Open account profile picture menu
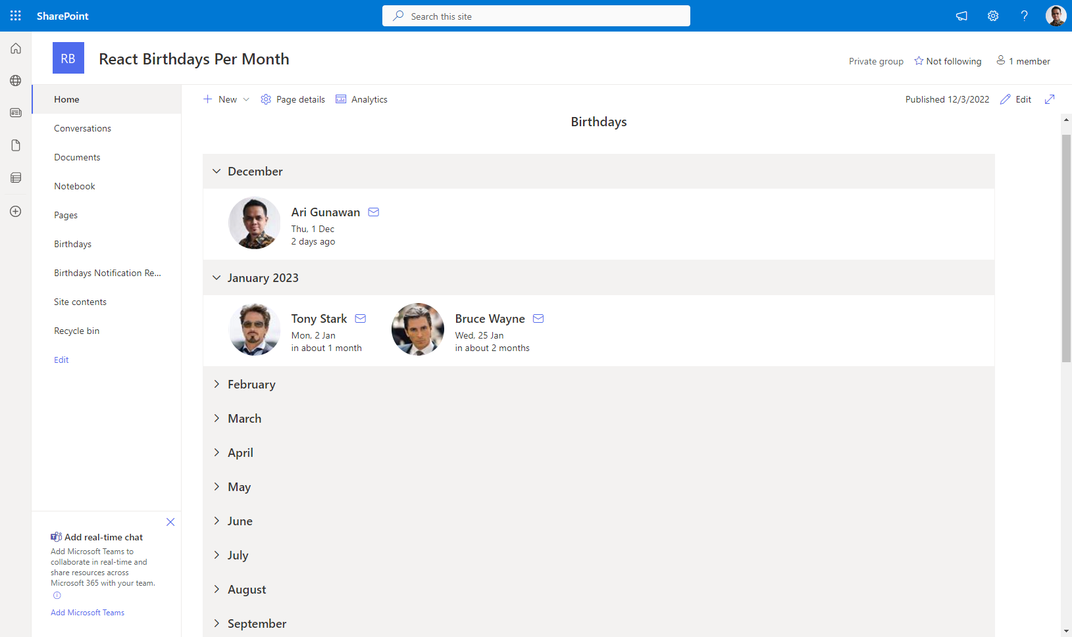 click(x=1056, y=16)
